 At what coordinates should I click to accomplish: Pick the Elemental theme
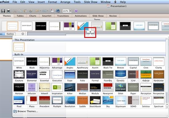(32, 74)
